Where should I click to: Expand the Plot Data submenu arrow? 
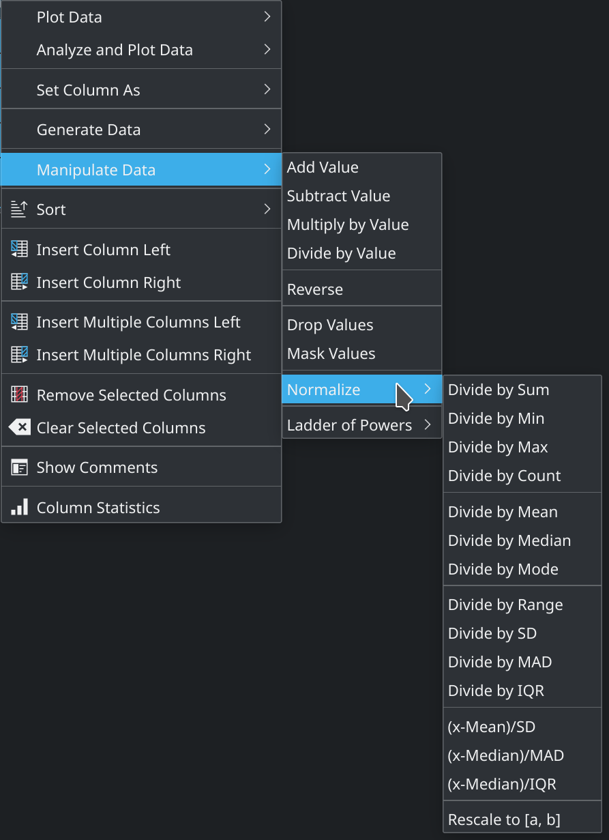pyautogui.click(x=267, y=17)
